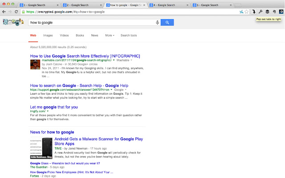The width and height of the screenshot is (285, 178).
Task: Click the dark square extension icon at the end of the toolbar
Action: tap(281, 12)
